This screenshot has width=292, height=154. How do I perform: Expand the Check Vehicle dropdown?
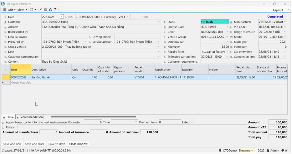tap(158, 47)
